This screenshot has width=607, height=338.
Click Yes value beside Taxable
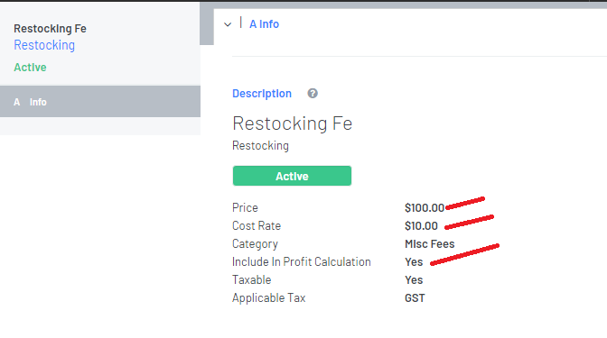click(414, 280)
